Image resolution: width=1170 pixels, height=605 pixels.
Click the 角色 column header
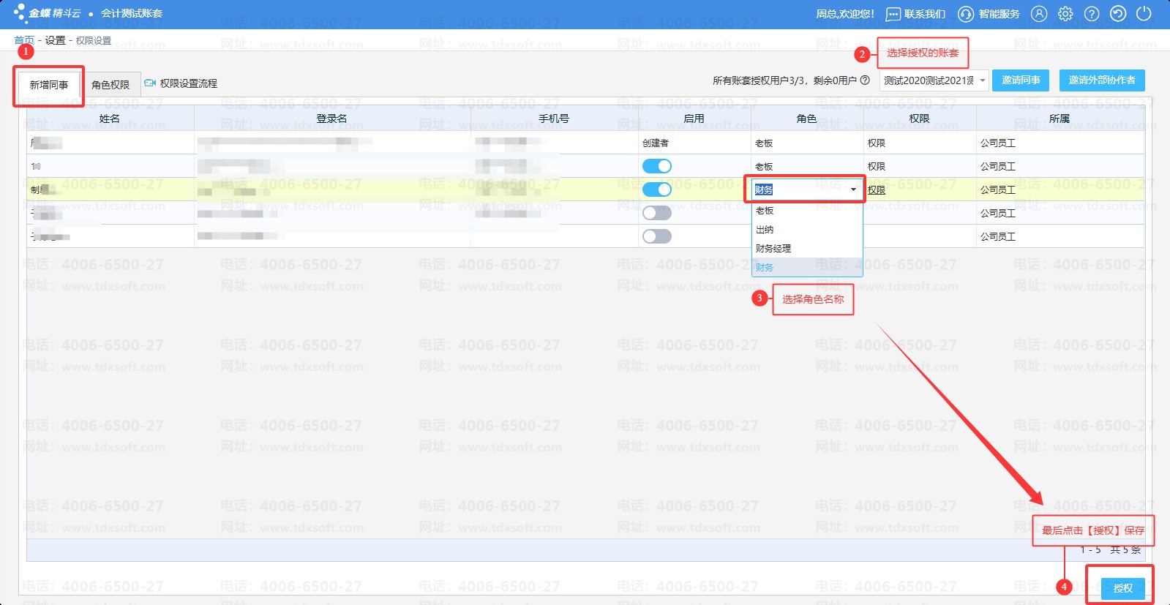(x=806, y=119)
